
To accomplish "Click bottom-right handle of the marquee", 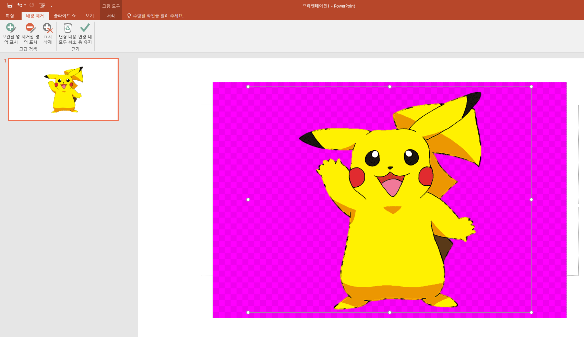I will [531, 312].
